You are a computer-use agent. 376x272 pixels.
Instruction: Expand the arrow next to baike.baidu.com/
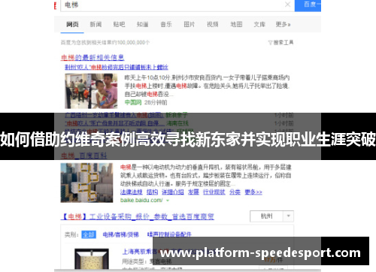pos(168,201)
